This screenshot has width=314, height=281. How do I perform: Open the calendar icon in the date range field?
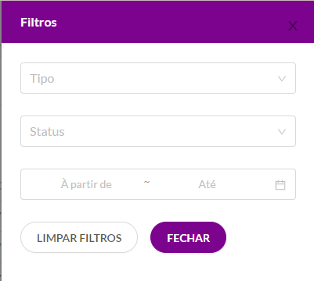click(x=280, y=185)
